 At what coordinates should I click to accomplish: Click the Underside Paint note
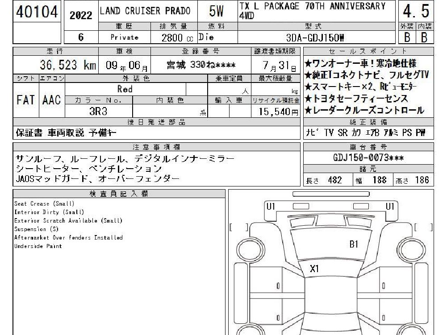click(38, 246)
